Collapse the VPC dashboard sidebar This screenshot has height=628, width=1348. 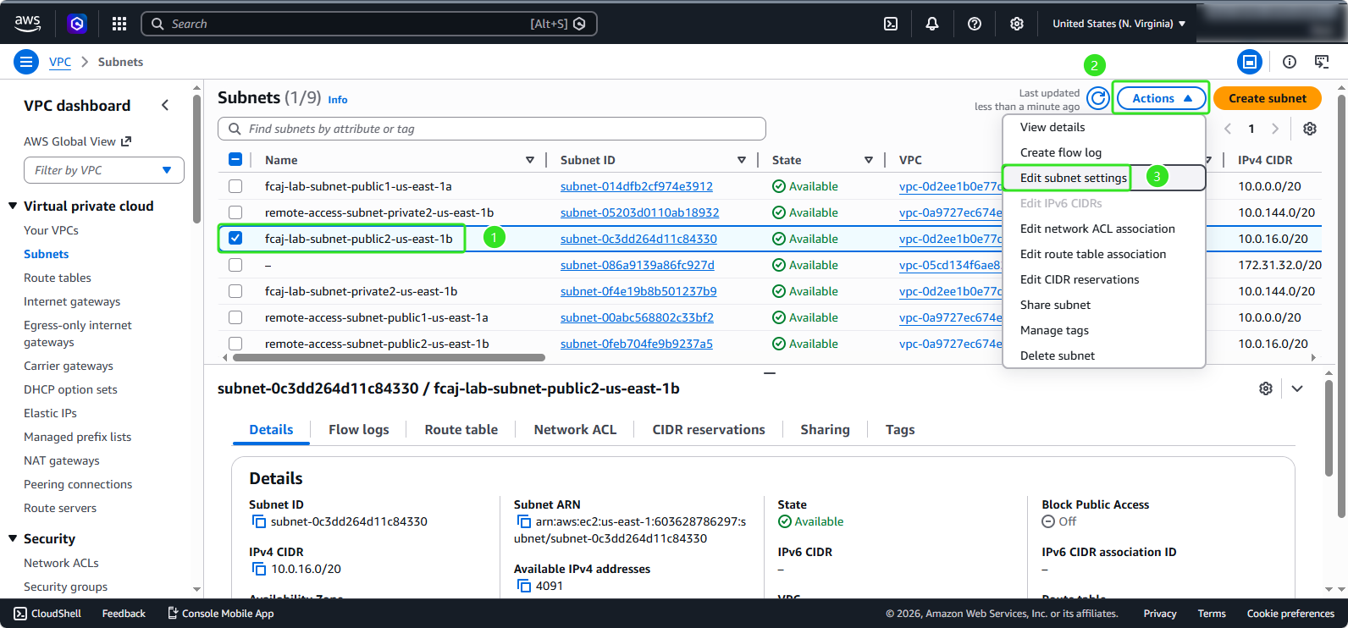(x=165, y=105)
